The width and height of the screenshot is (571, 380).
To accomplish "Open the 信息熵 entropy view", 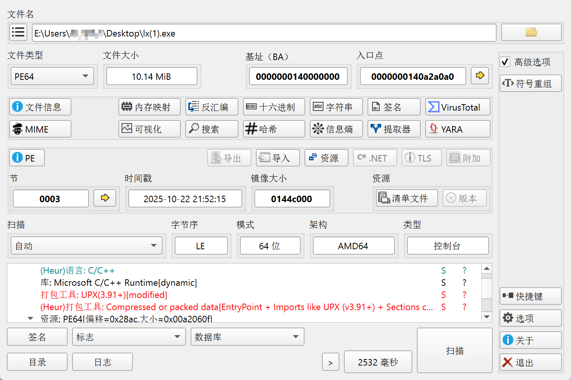I will pos(336,129).
